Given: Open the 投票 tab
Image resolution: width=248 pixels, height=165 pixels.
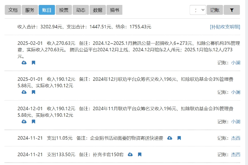Looking at the screenshot, I should pyautogui.click(x=64, y=10).
